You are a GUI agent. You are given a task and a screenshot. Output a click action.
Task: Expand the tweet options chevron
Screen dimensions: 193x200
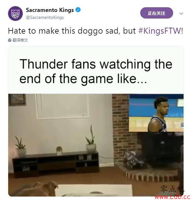(181, 13)
